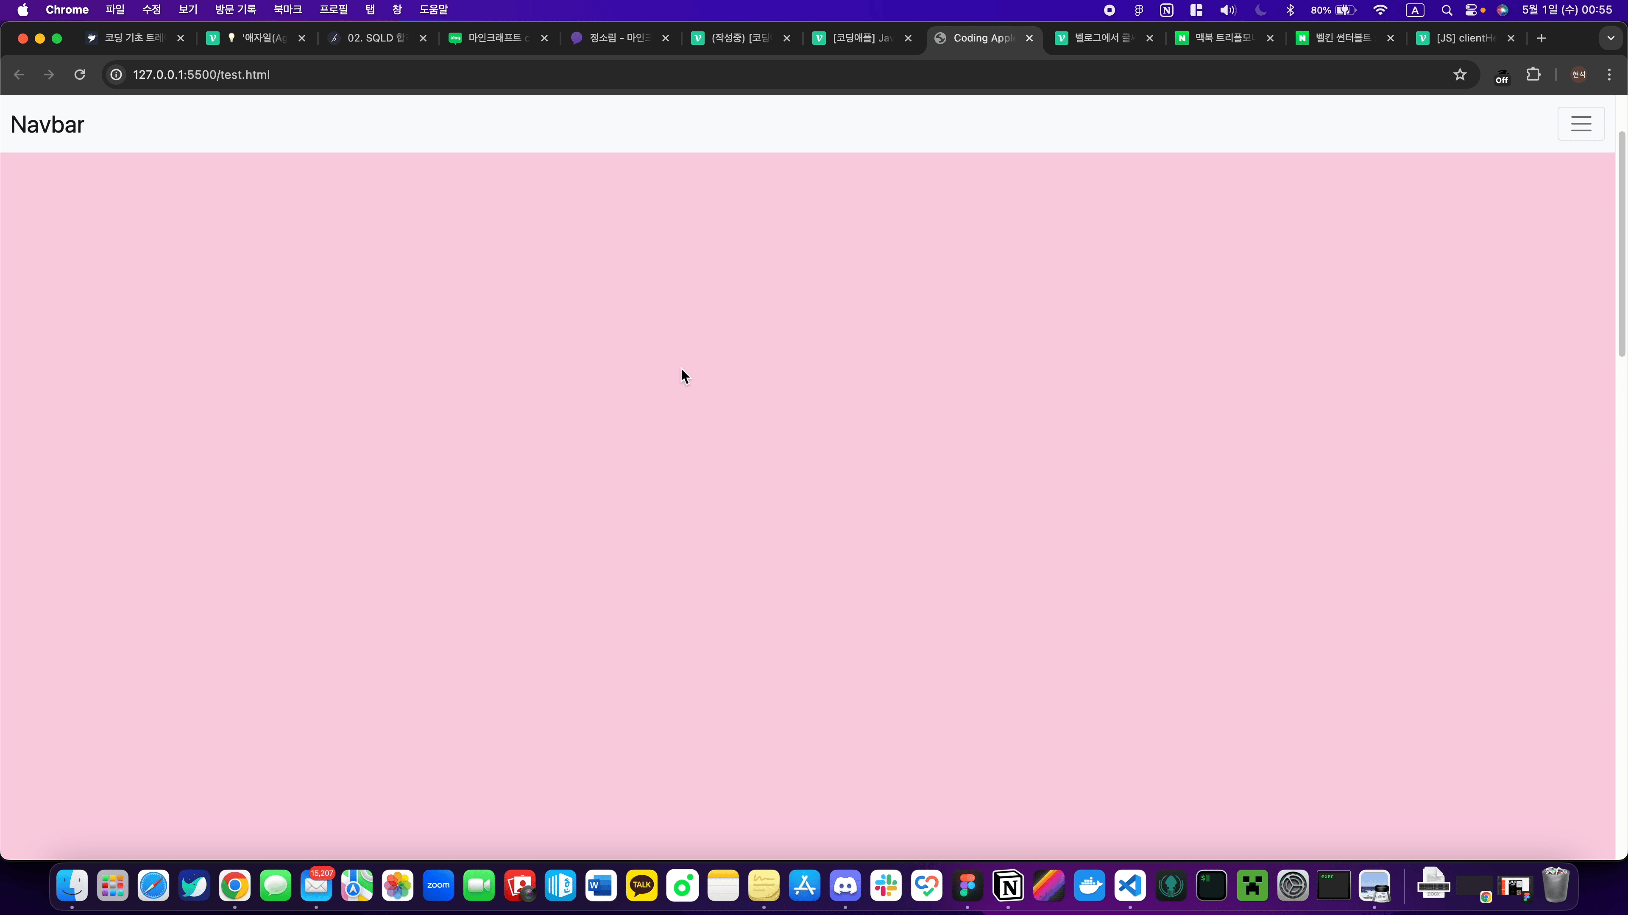This screenshot has width=1628, height=915.
Task: Open a new tab with plus button
Action: tap(1541, 38)
